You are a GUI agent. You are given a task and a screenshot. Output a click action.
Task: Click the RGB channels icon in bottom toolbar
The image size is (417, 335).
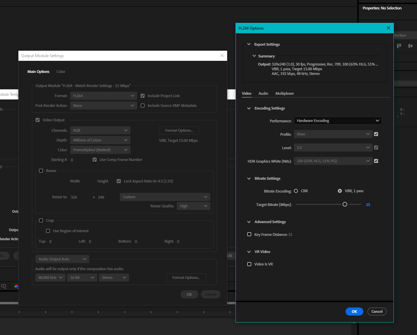16,286
